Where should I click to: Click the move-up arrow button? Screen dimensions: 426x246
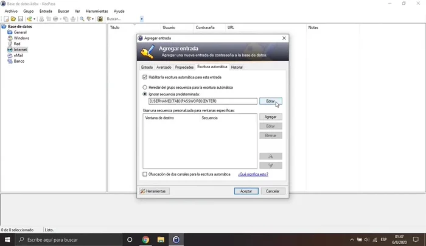click(271, 156)
